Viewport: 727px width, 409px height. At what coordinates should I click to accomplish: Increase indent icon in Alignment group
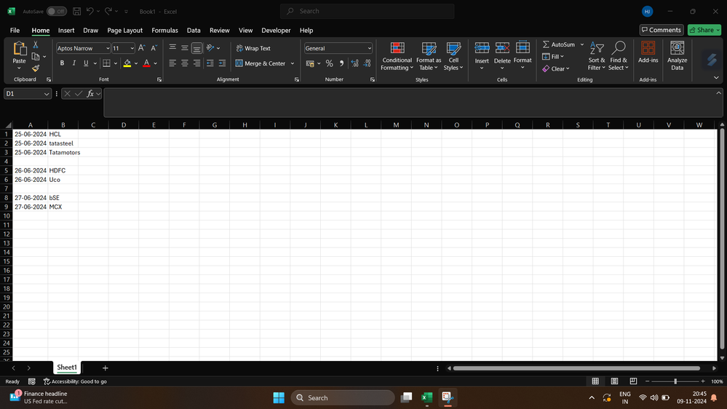point(222,63)
